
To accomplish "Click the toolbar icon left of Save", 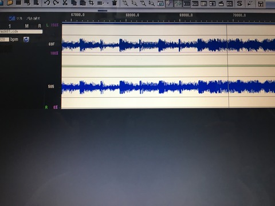I will tap(250, 3).
